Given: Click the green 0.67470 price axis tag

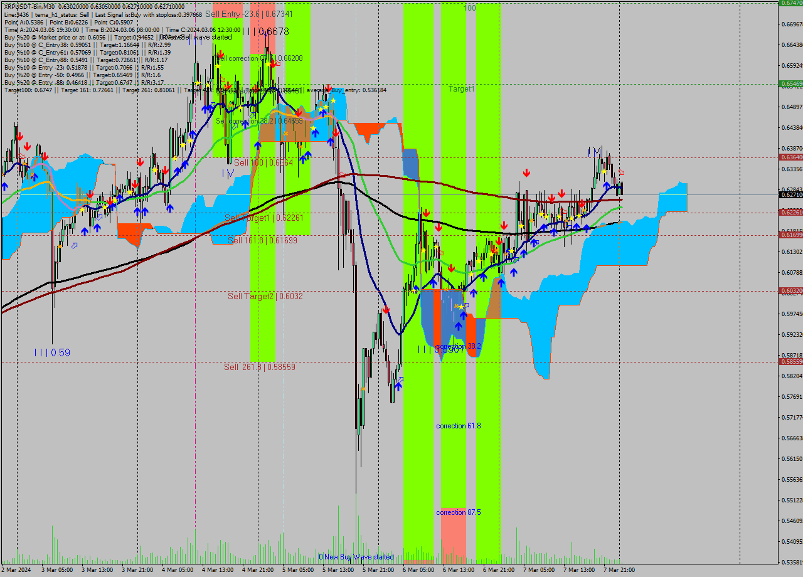Looking at the screenshot, I should pyautogui.click(x=790, y=3).
